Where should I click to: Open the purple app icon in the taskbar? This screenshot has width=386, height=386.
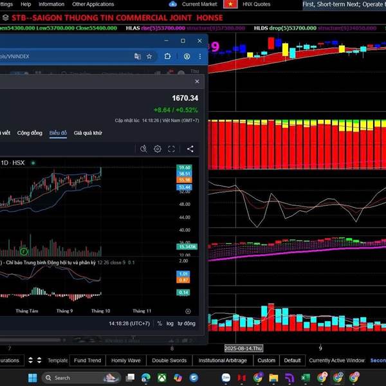tap(289, 378)
